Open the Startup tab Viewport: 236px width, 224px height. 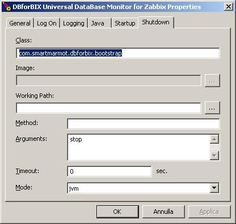click(125, 23)
